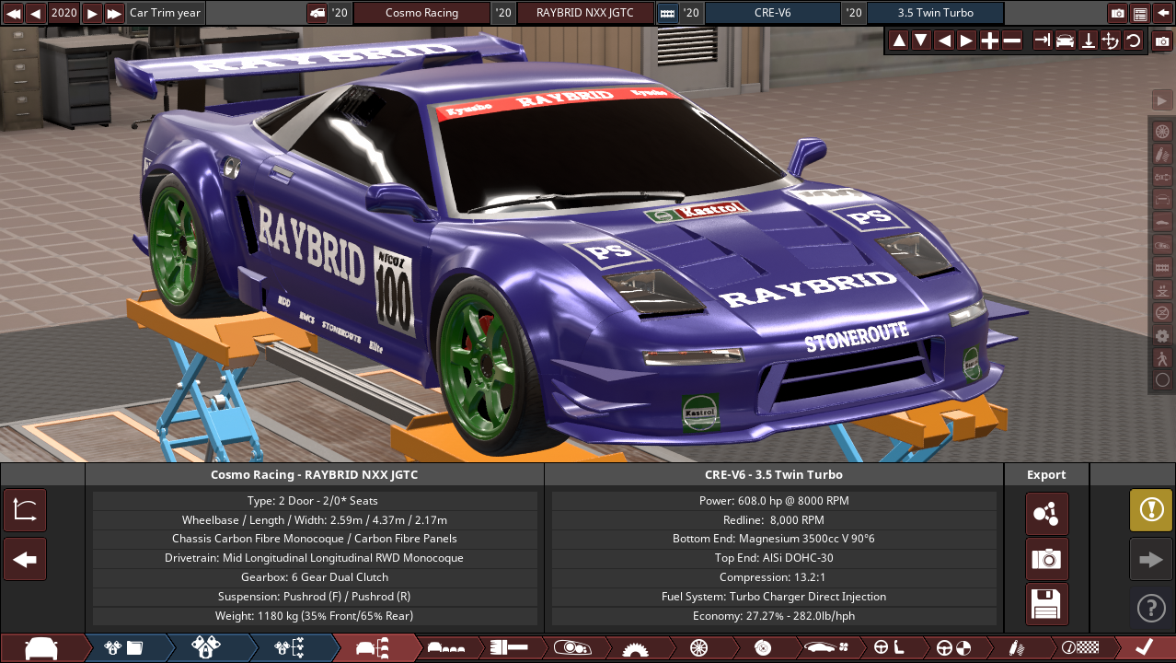
Task: Rotate camera left with left triangle
Action: click(944, 41)
